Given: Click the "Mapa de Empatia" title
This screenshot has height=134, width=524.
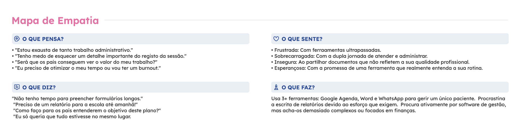Looking at the screenshot, I should (55, 21).
